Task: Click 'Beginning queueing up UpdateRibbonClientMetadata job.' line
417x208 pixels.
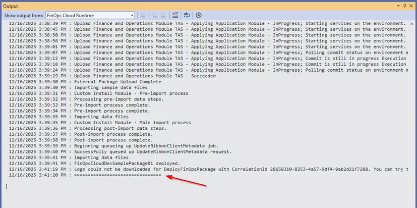Action: [x=113, y=146]
